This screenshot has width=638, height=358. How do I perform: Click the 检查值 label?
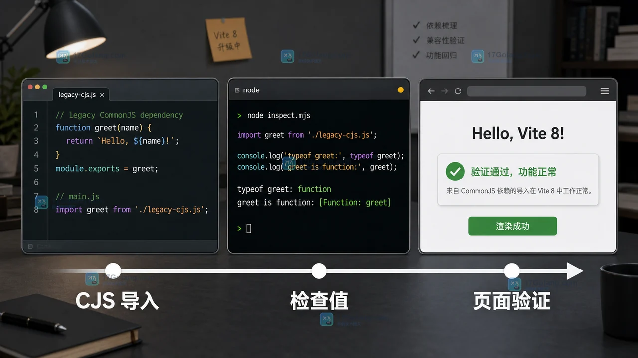pos(319,301)
